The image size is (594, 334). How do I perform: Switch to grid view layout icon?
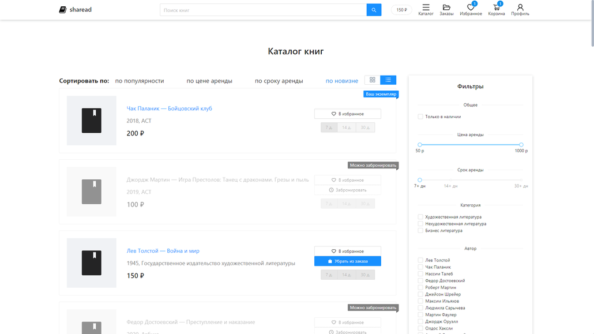click(x=372, y=80)
